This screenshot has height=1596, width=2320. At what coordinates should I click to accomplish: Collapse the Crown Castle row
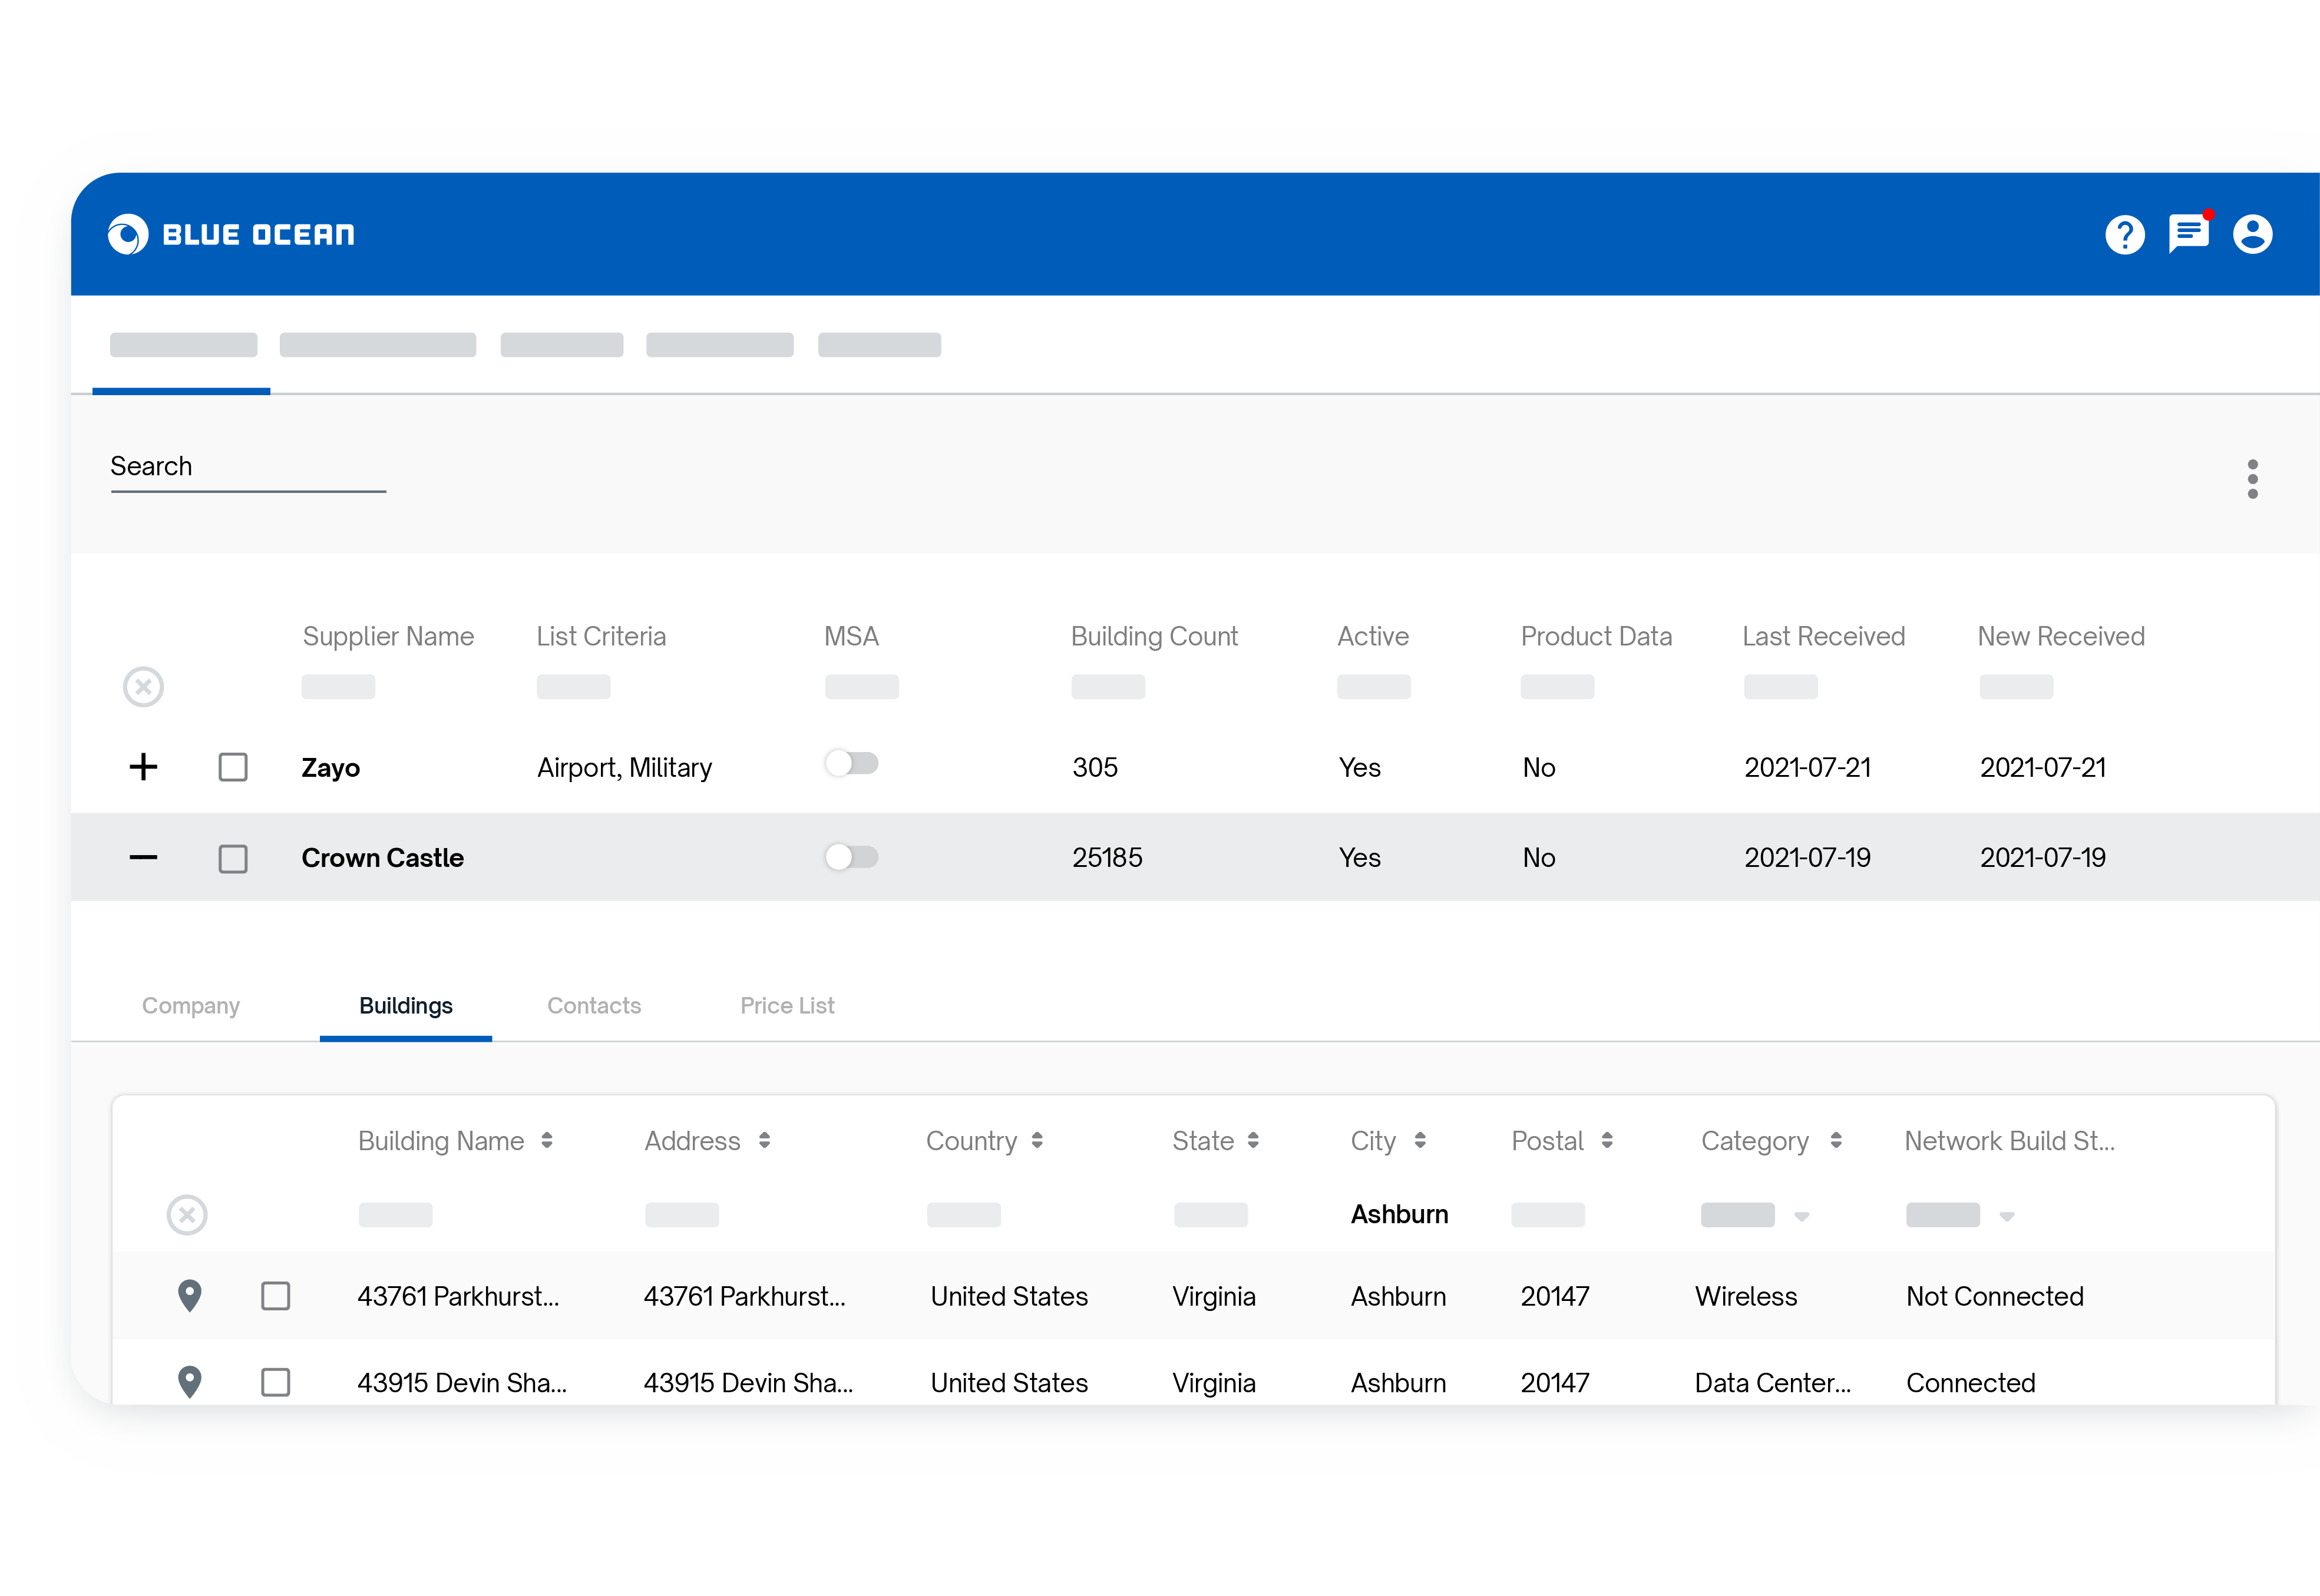click(143, 858)
